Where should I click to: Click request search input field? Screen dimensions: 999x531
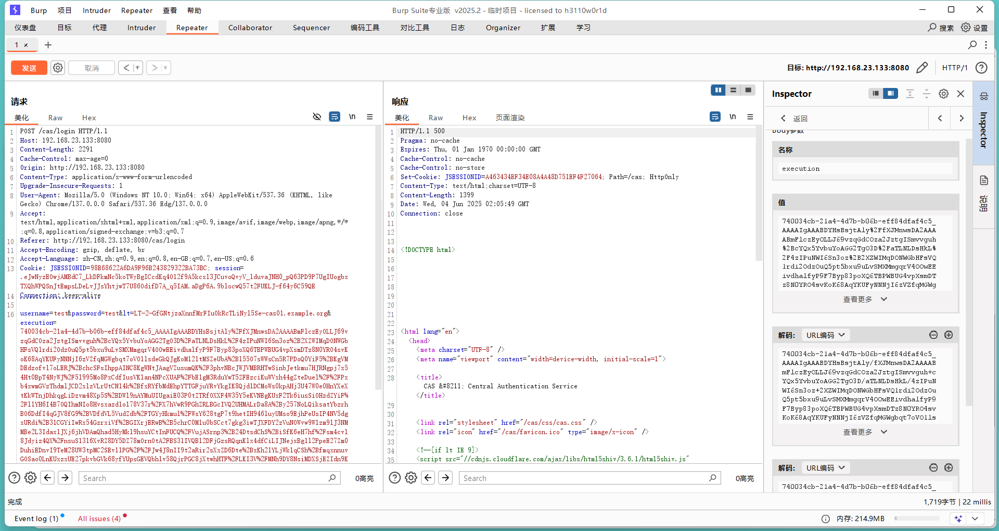tap(209, 478)
